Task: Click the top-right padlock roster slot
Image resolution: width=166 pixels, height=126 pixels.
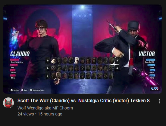Action: coord(117,60)
